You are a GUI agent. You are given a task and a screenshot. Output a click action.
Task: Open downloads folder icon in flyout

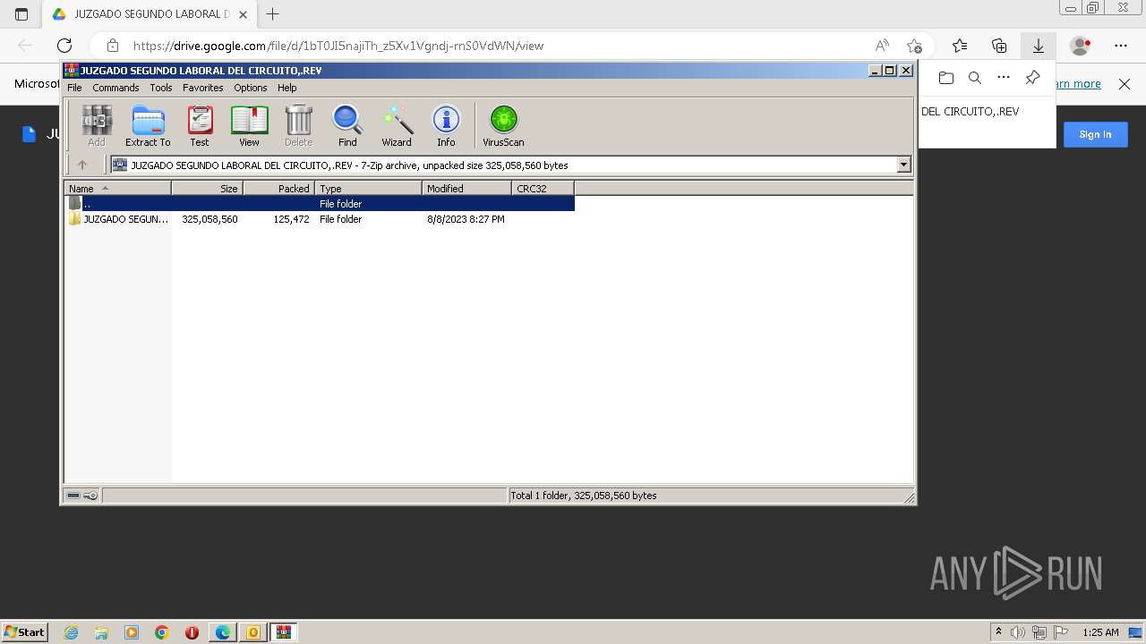[946, 78]
